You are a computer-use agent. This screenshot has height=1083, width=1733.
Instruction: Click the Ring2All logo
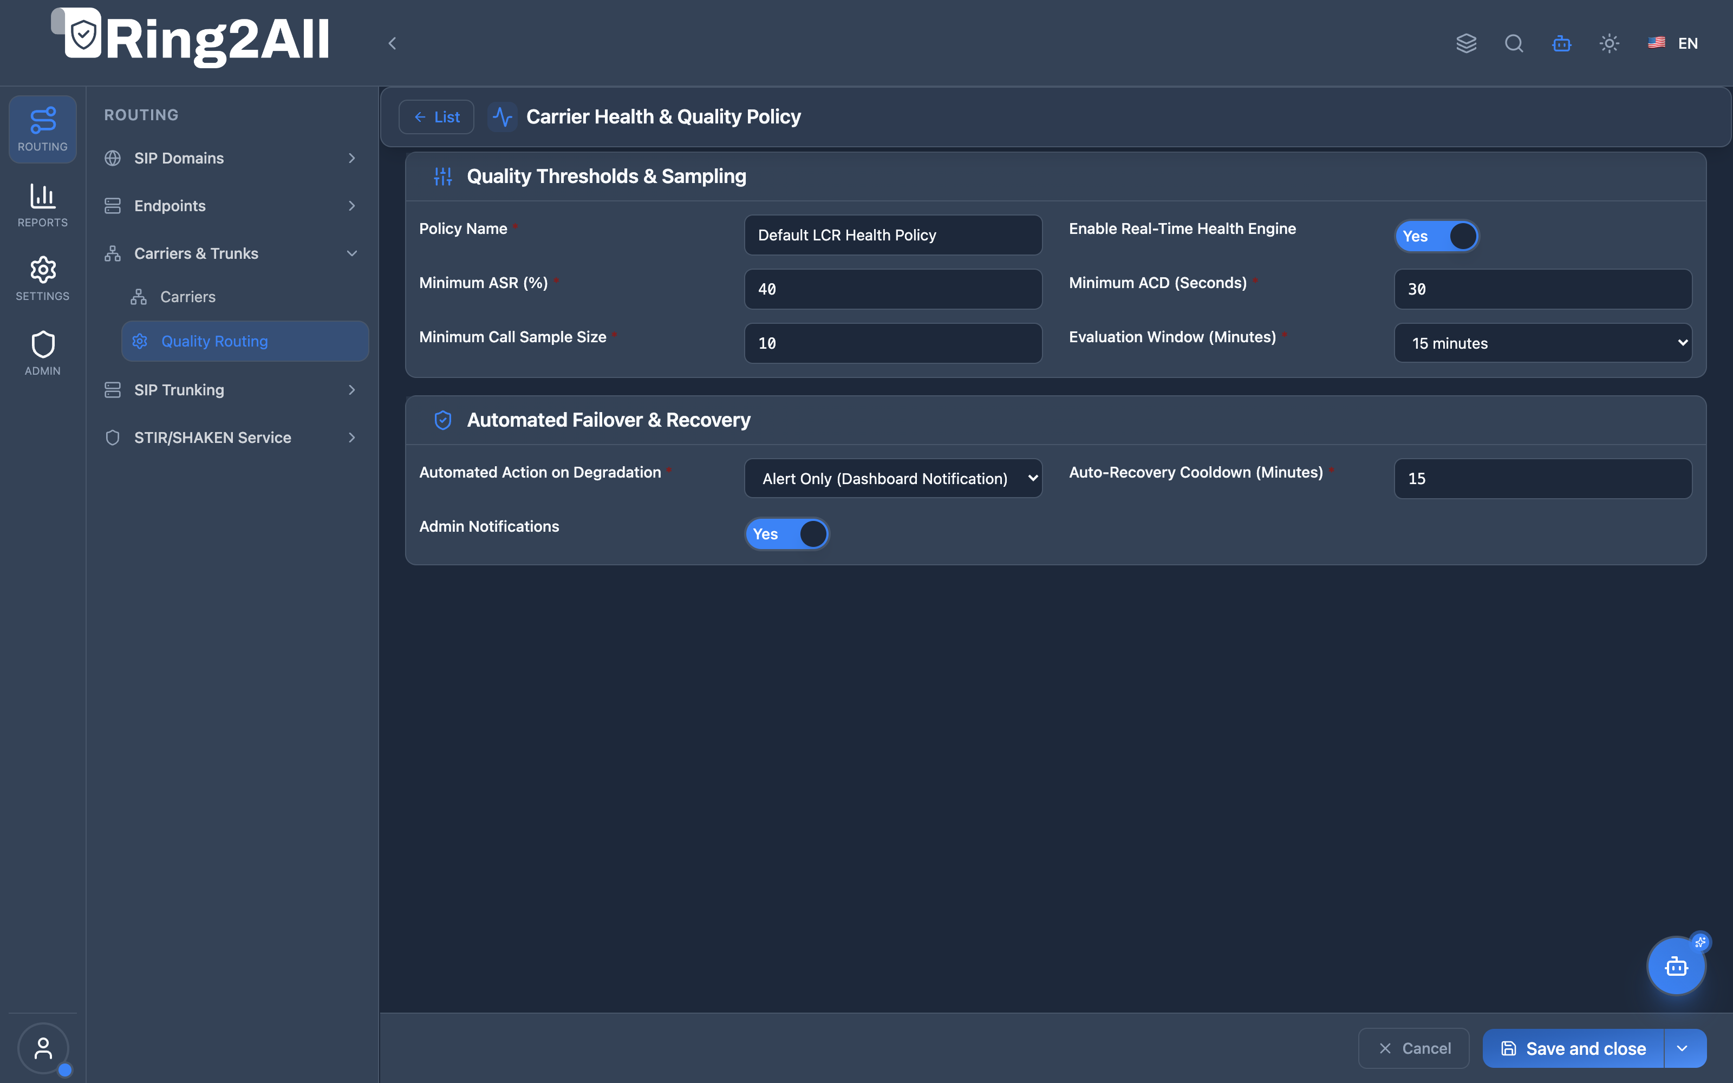(191, 37)
